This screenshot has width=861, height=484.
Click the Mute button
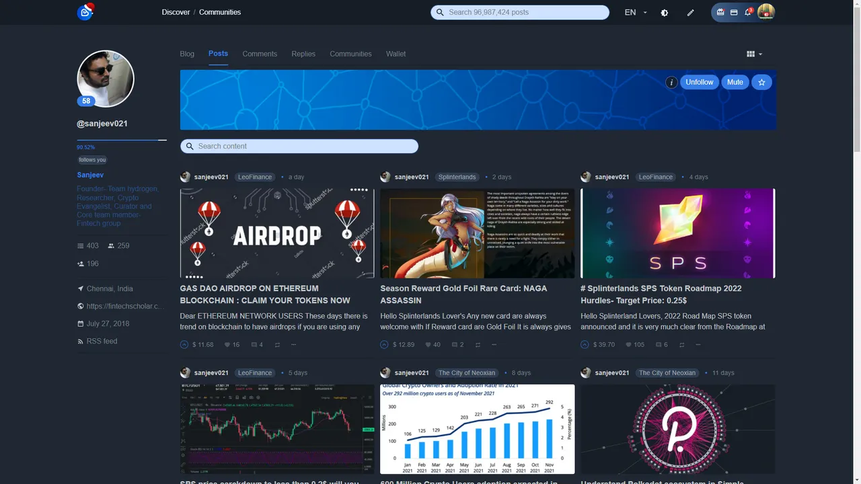click(x=735, y=82)
